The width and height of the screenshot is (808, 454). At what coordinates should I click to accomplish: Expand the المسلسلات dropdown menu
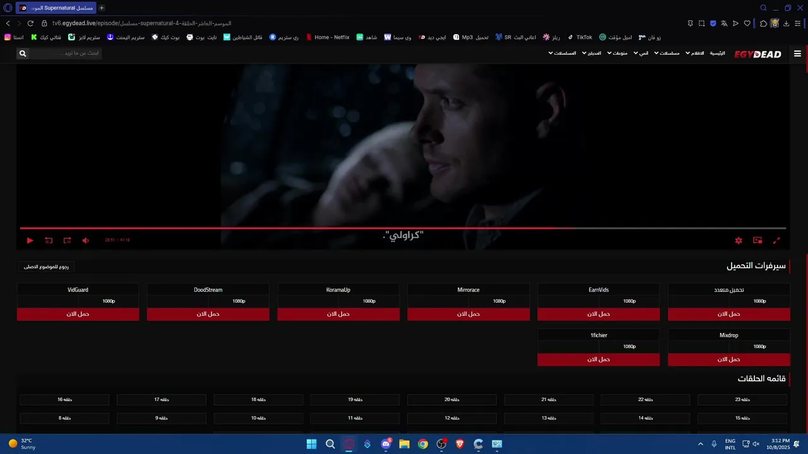pyautogui.click(x=562, y=54)
